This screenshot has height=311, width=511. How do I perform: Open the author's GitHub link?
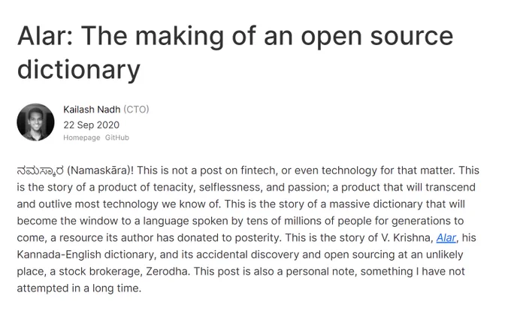point(117,137)
